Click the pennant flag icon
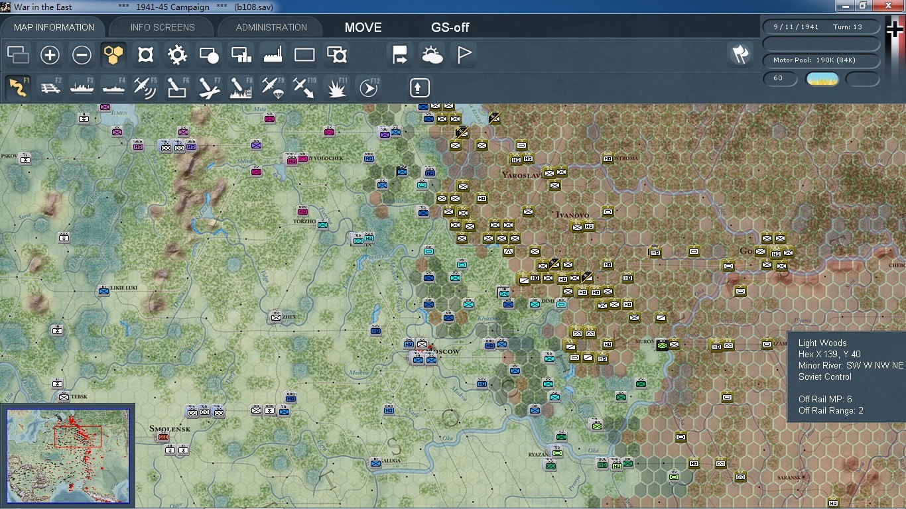Screen dimensions: 906x509 click(464, 54)
